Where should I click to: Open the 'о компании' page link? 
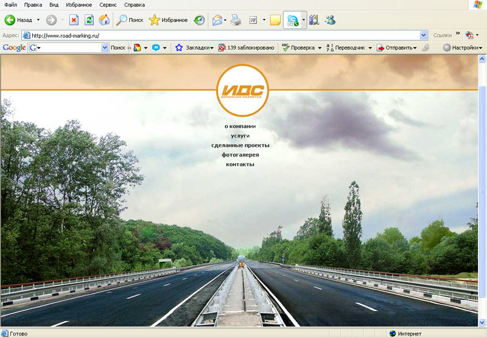[x=240, y=126]
